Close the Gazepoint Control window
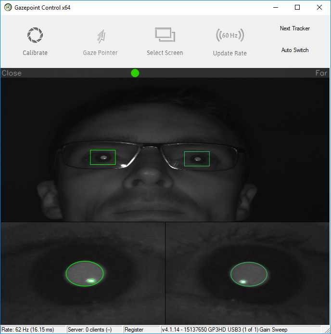The height and width of the screenshot is (334, 331). coord(319,7)
